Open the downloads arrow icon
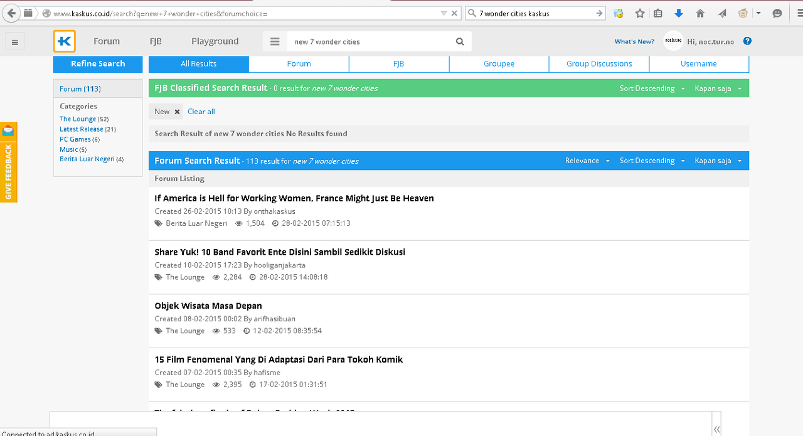 coord(678,13)
